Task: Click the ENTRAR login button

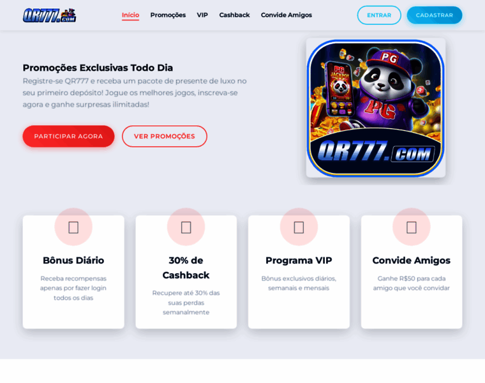Action: [379, 15]
